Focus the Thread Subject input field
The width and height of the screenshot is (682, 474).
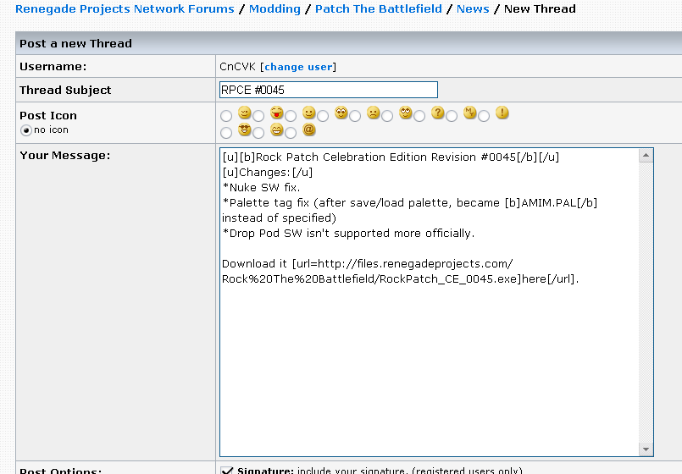tap(328, 90)
